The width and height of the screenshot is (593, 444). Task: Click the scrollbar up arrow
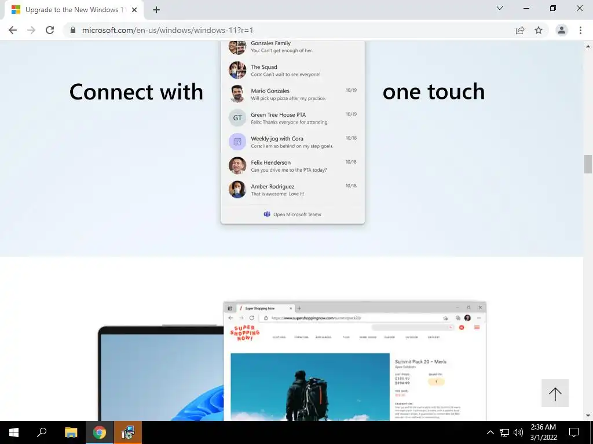(x=588, y=46)
